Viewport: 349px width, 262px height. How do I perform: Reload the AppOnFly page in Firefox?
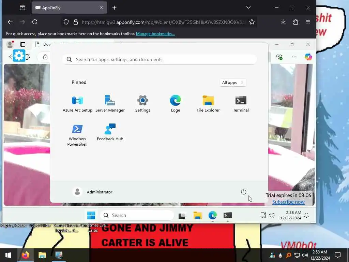pyautogui.click(x=35, y=22)
